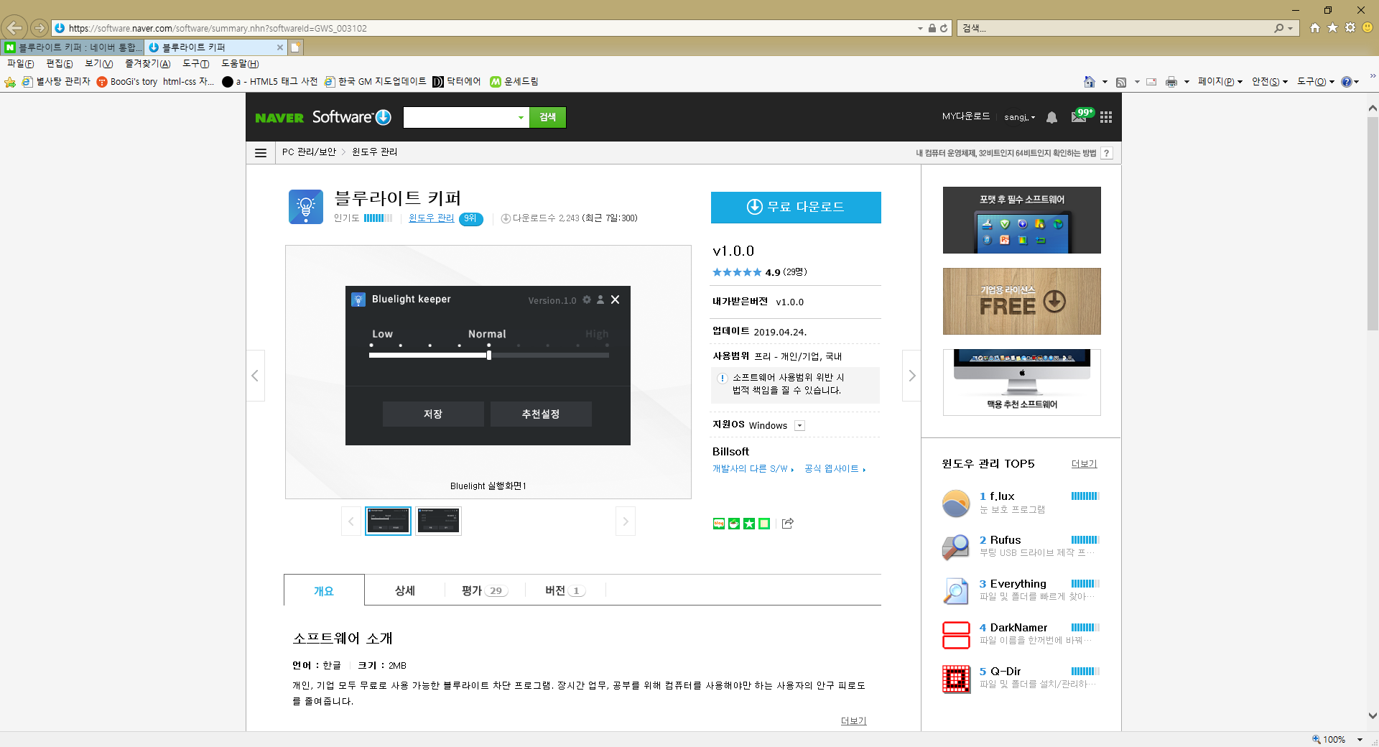Open the 즐겨찾기(A) menu

click(x=147, y=64)
